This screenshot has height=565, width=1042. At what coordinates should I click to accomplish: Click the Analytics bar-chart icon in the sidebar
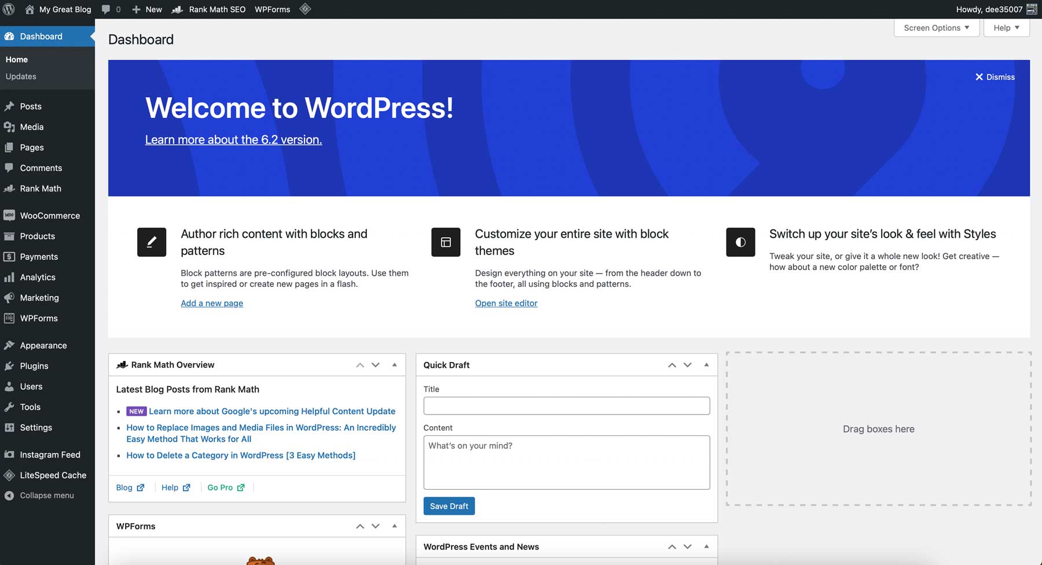[10, 277]
